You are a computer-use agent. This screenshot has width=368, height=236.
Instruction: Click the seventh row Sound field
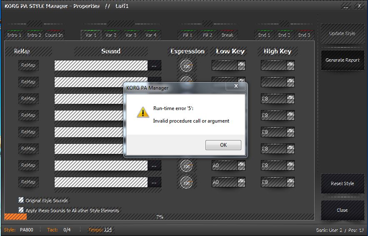(x=101, y=166)
